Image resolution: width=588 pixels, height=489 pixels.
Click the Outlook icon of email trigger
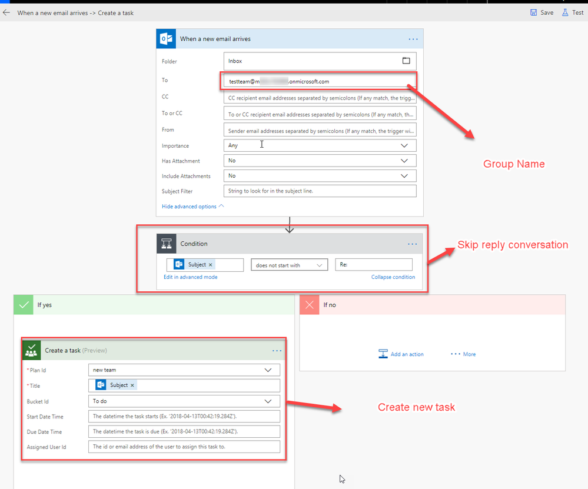(166, 39)
